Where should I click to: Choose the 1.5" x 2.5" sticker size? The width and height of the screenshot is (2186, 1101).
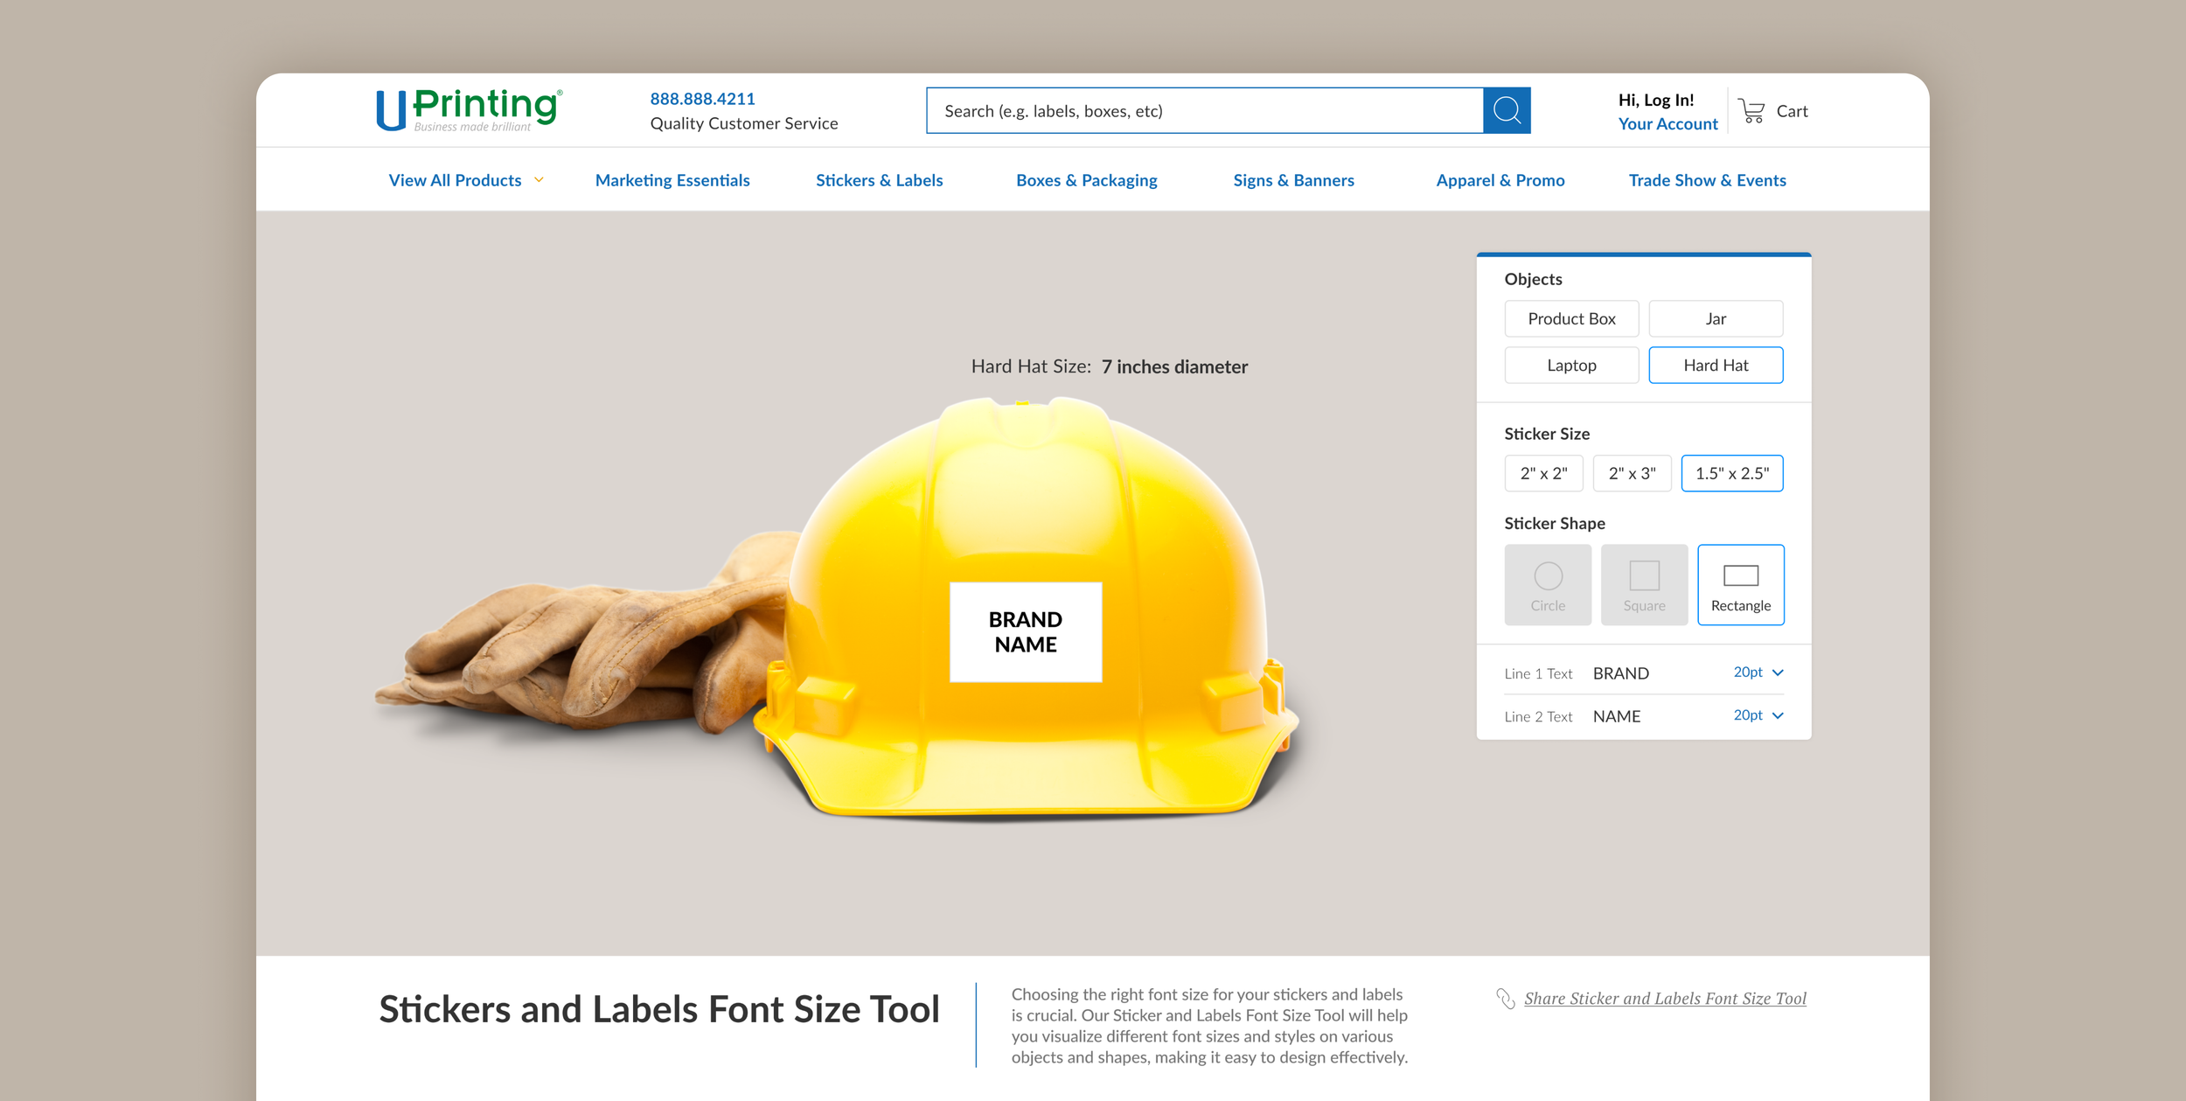pyautogui.click(x=1731, y=473)
